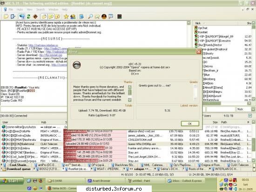Click upload progress bar of Nosferatu transfer
Image resolution: width=256 pixels, height=192 pixels.
click(x=95, y=139)
